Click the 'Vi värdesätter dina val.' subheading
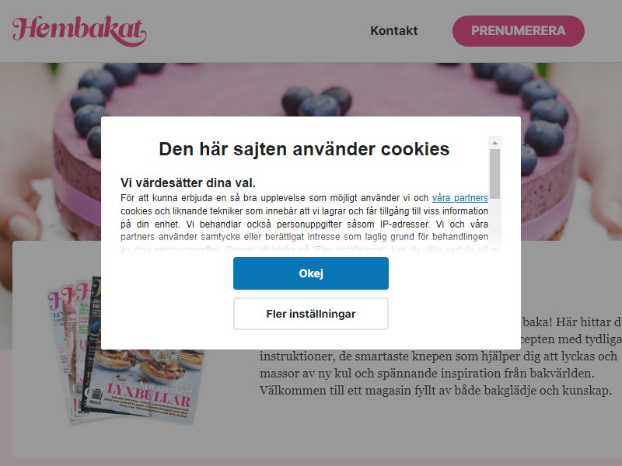Image resolution: width=622 pixels, height=466 pixels. tap(188, 183)
